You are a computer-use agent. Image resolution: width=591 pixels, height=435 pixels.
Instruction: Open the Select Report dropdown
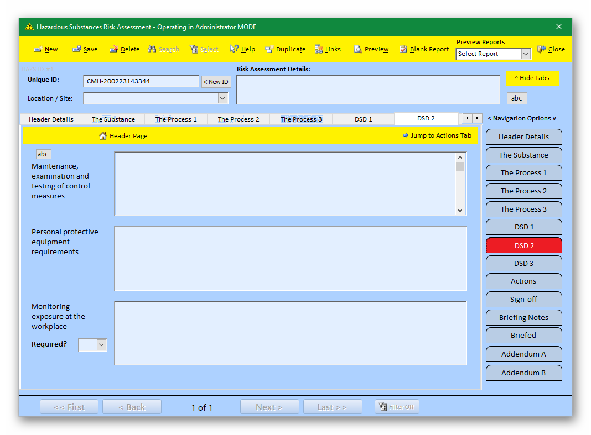coord(526,54)
